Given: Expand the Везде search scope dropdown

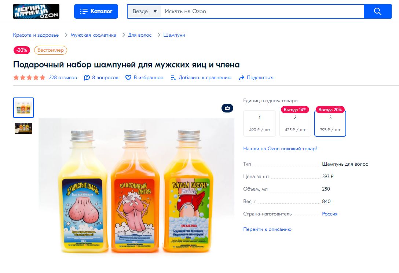Looking at the screenshot, I should [x=144, y=11].
